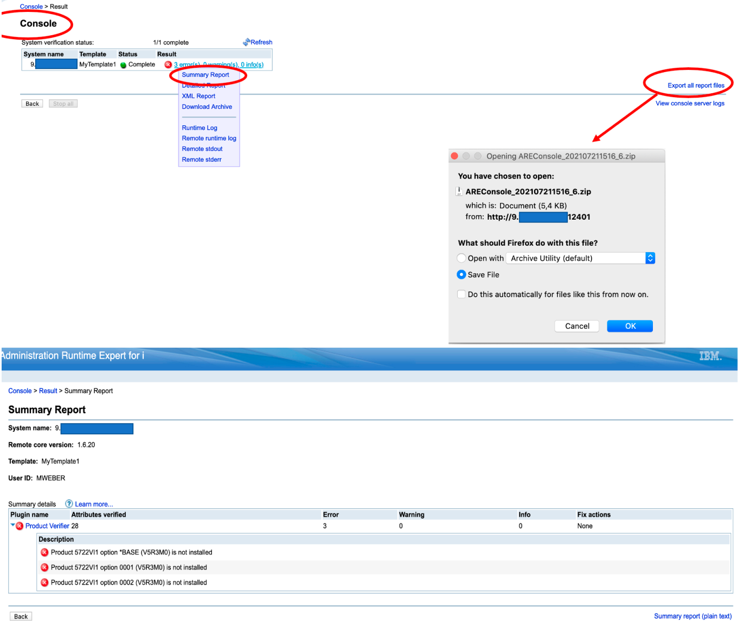Image resolution: width=738 pixels, height=621 pixels.
Task: Click Console breadcrumb in Summary Report page
Action: pos(20,390)
